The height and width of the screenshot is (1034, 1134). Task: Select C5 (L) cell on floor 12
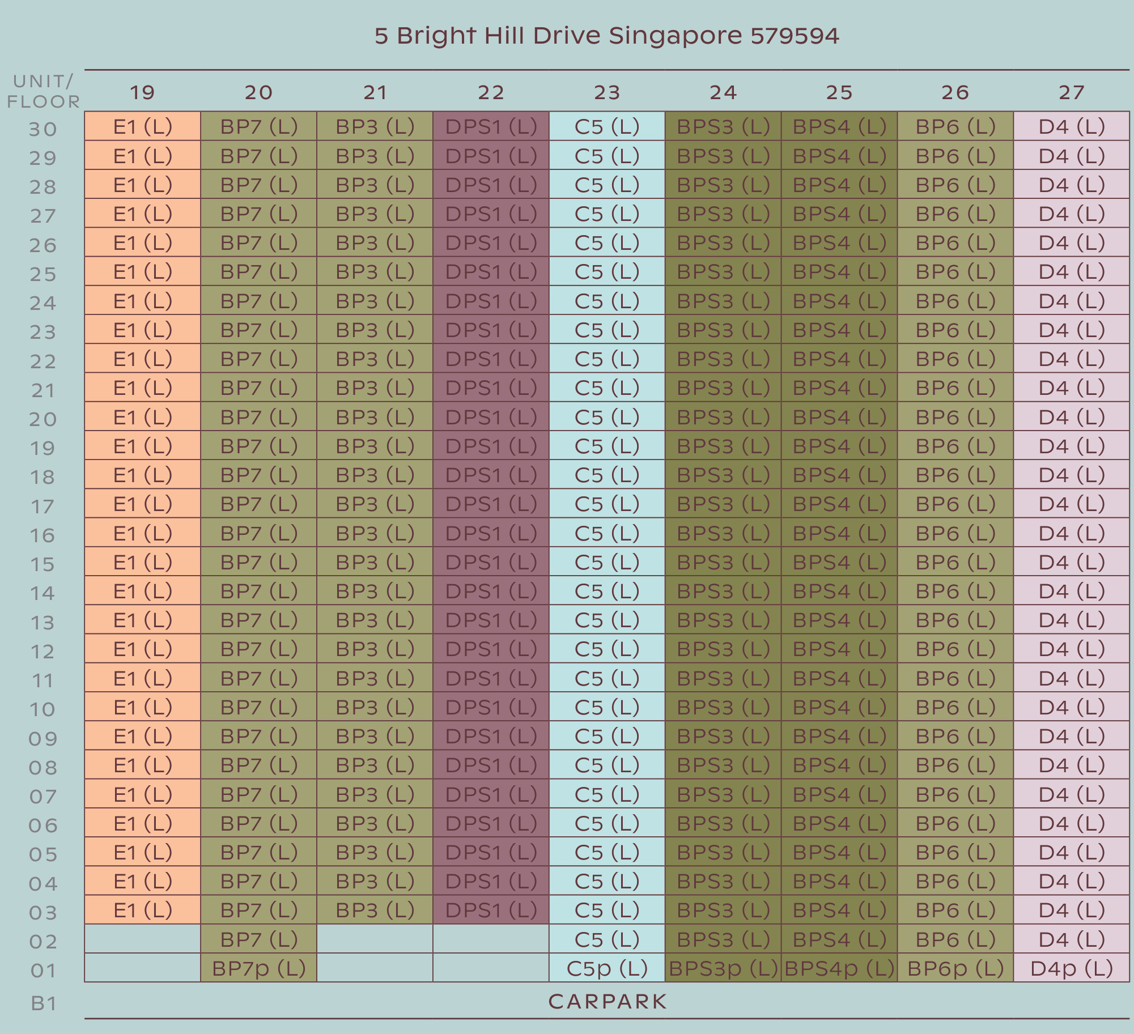point(607,648)
